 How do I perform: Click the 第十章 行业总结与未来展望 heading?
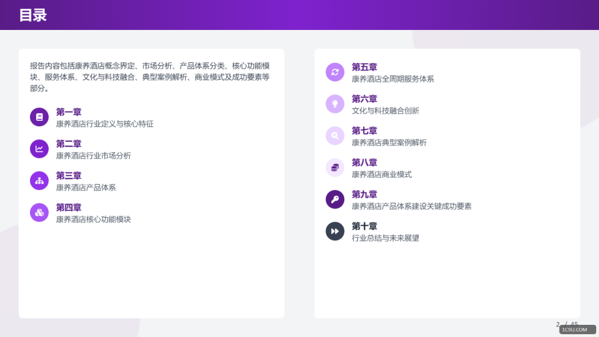point(364,226)
